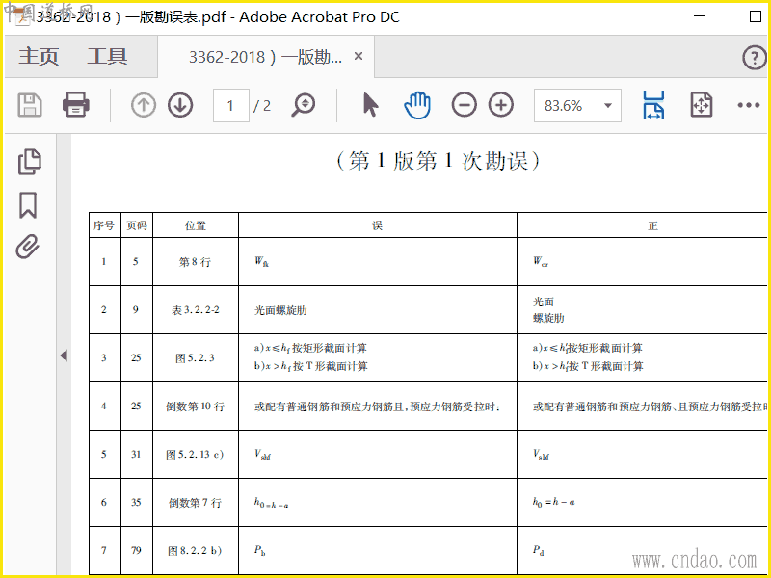Image resolution: width=771 pixels, height=578 pixels.
Task: Click the 第 8 行 cell
Action: pyautogui.click(x=196, y=262)
